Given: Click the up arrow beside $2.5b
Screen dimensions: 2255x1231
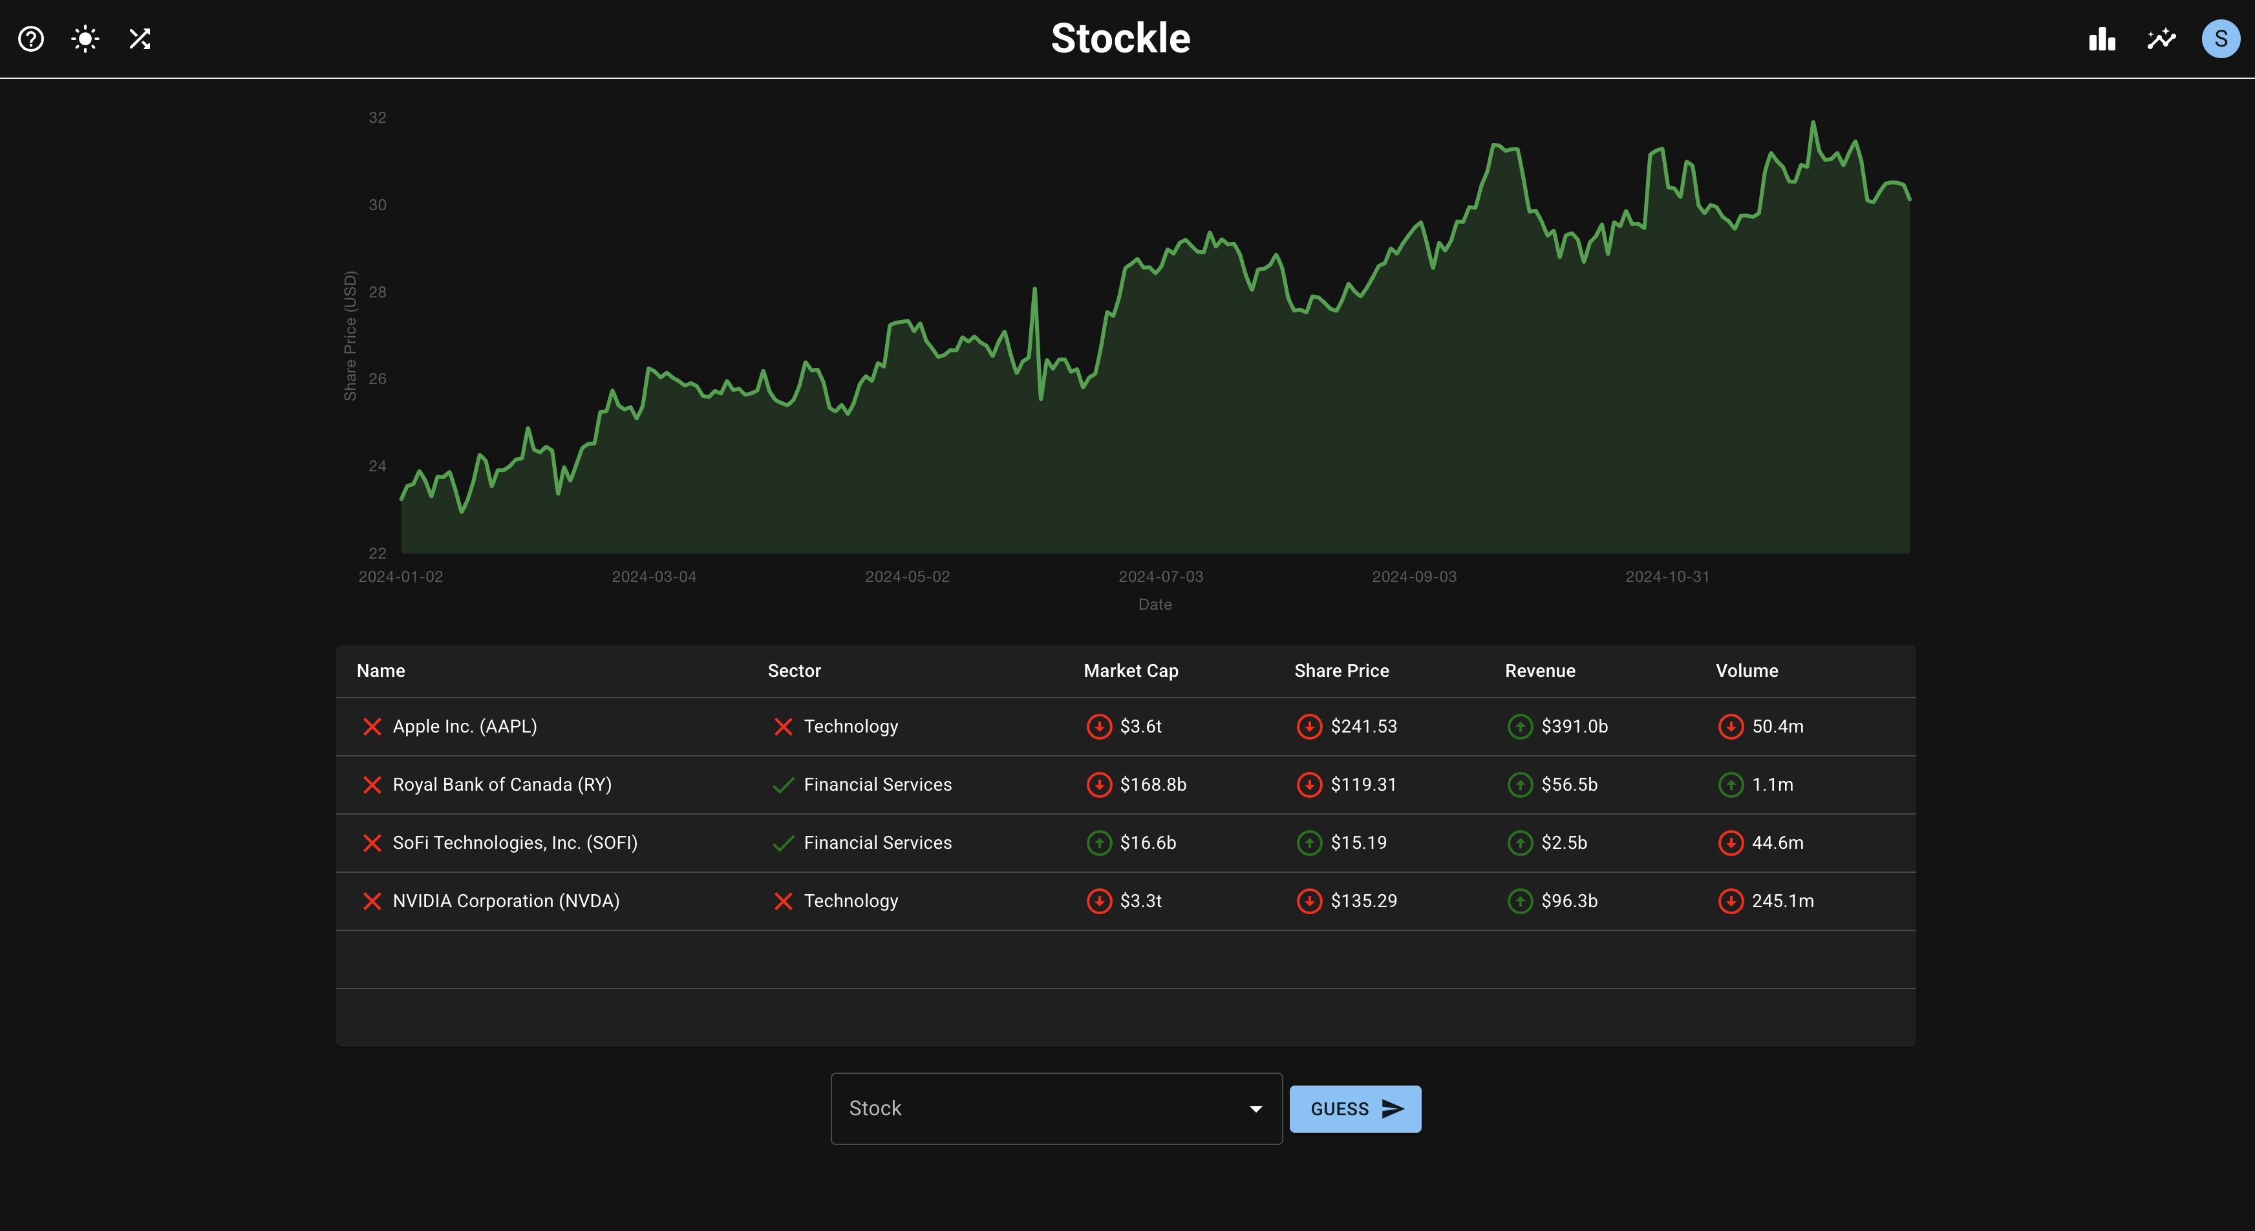Looking at the screenshot, I should 1521,843.
